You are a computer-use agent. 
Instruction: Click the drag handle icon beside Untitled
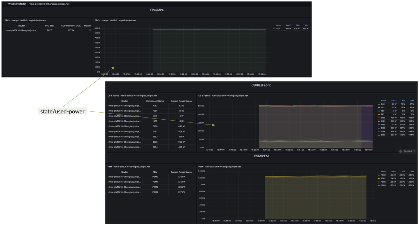(400, 151)
